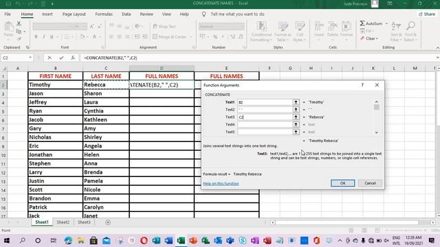
Task: Open Excel from the taskbar
Action: (181, 241)
